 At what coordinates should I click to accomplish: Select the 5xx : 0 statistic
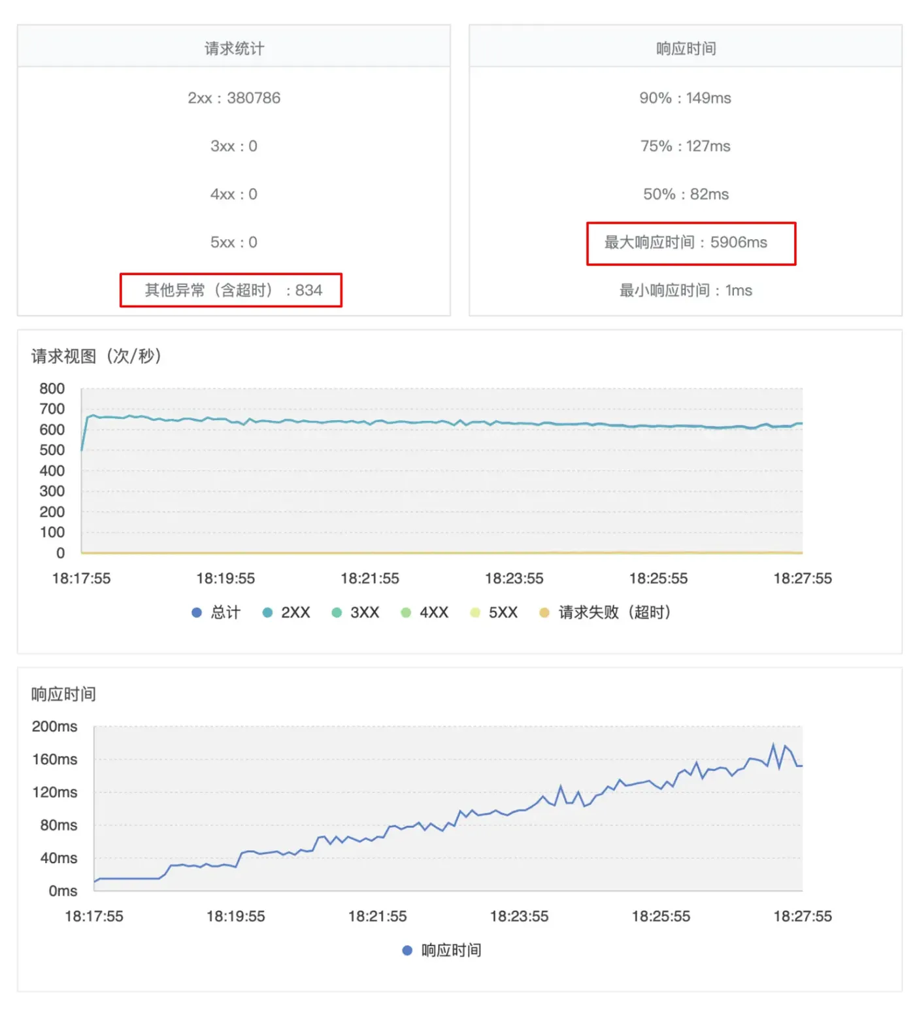pos(234,242)
